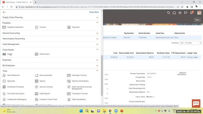Open Scheduled Processes tool

[16, 87]
